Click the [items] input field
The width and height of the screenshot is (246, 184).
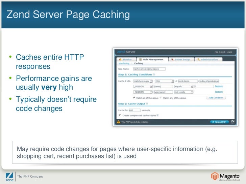163,87
